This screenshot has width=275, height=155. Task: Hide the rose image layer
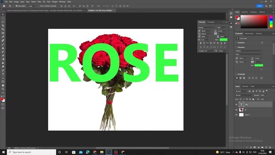click(236, 110)
